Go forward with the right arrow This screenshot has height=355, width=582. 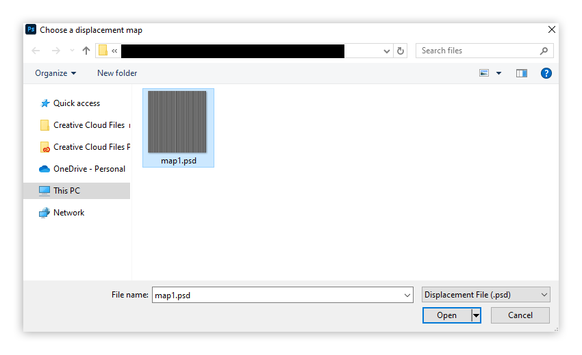55,51
